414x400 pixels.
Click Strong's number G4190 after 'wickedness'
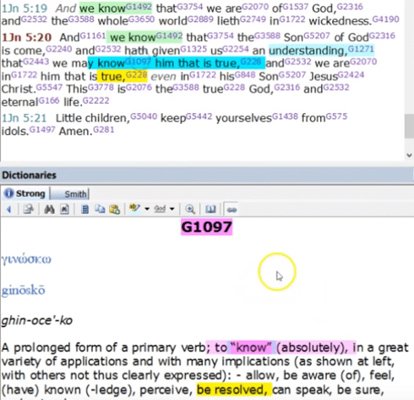386,19
